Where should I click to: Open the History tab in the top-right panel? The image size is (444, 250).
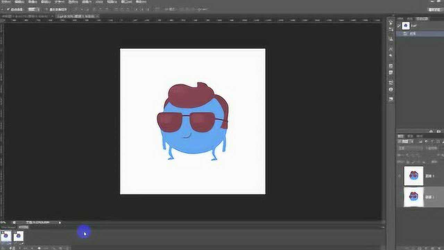coord(422,18)
